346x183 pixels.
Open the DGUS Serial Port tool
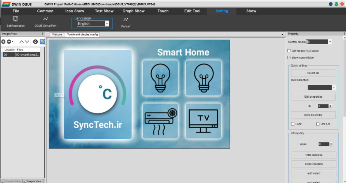[x=45, y=19]
